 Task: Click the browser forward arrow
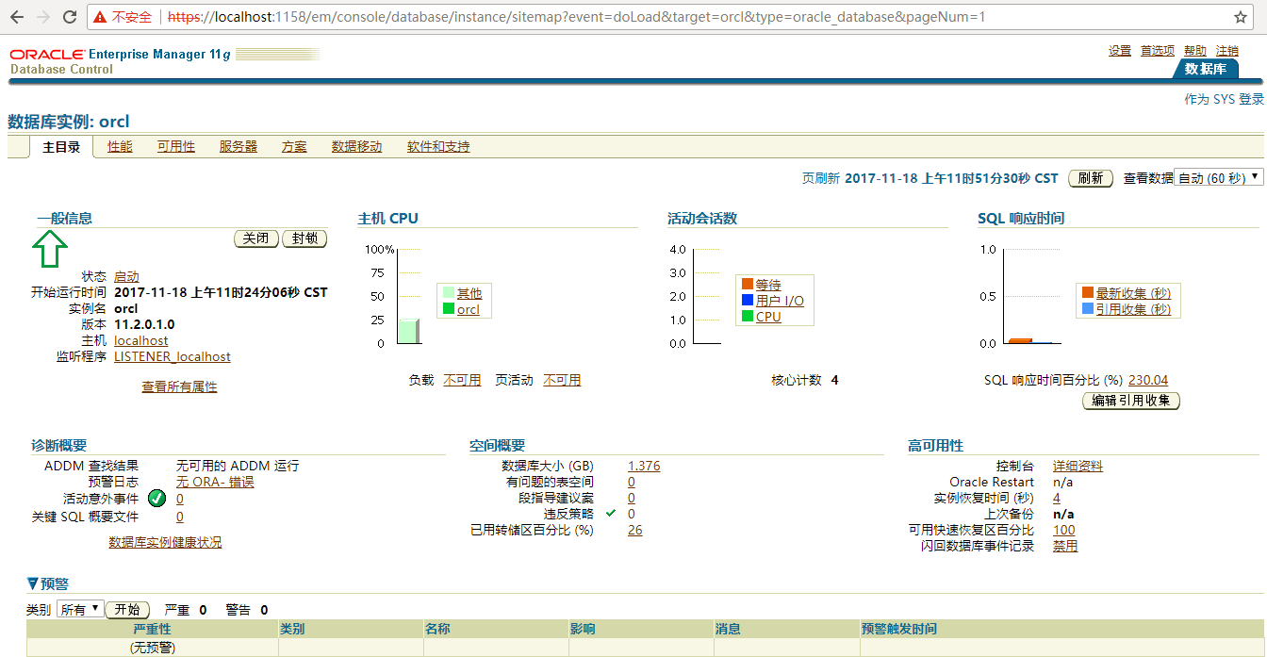click(43, 17)
